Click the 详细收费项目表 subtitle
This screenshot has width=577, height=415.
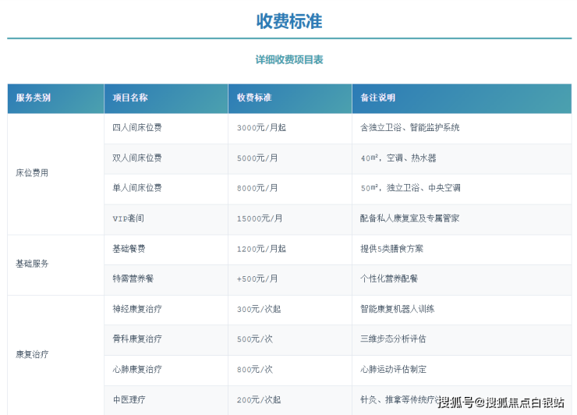coord(288,60)
